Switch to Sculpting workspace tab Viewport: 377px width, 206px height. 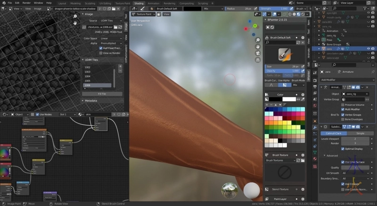pos(90,3)
